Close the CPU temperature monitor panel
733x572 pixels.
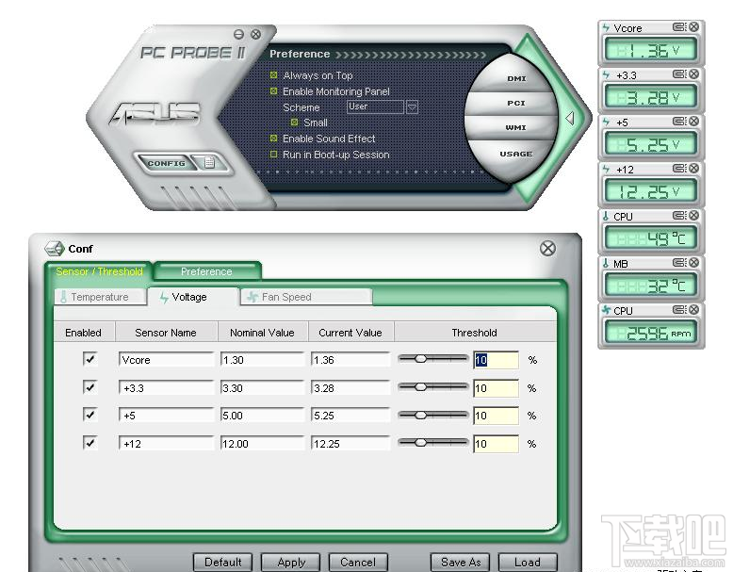click(694, 215)
